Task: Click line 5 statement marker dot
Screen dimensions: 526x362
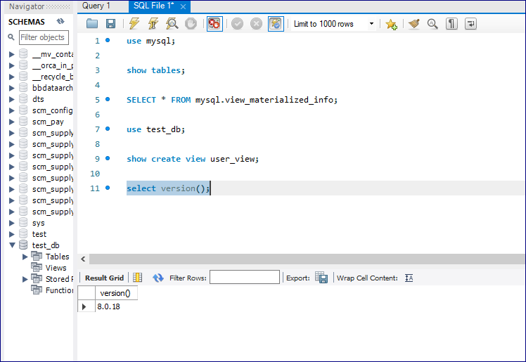Action: click(x=108, y=99)
